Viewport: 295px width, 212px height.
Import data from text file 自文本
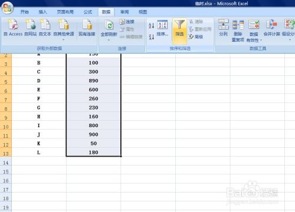point(45,28)
